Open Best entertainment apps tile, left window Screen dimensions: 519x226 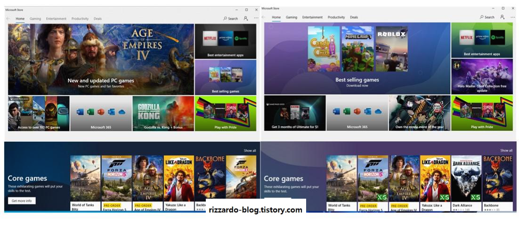[226, 41]
